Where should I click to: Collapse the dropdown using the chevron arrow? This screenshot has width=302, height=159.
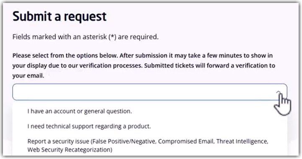click(279, 92)
